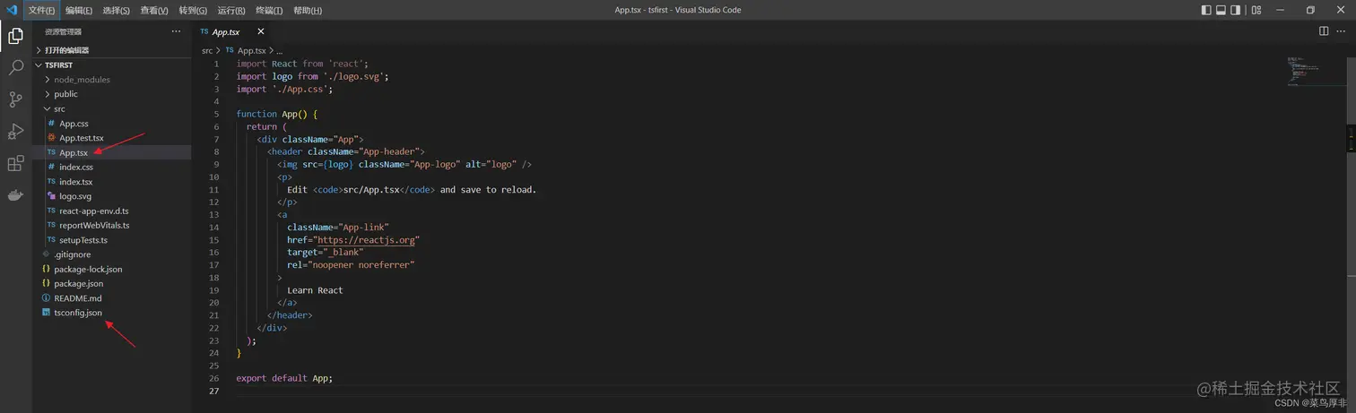The height and width of the screenshot is (413, 1356).
Task: Open the 转到(G) menu
Action: point(193,10)
